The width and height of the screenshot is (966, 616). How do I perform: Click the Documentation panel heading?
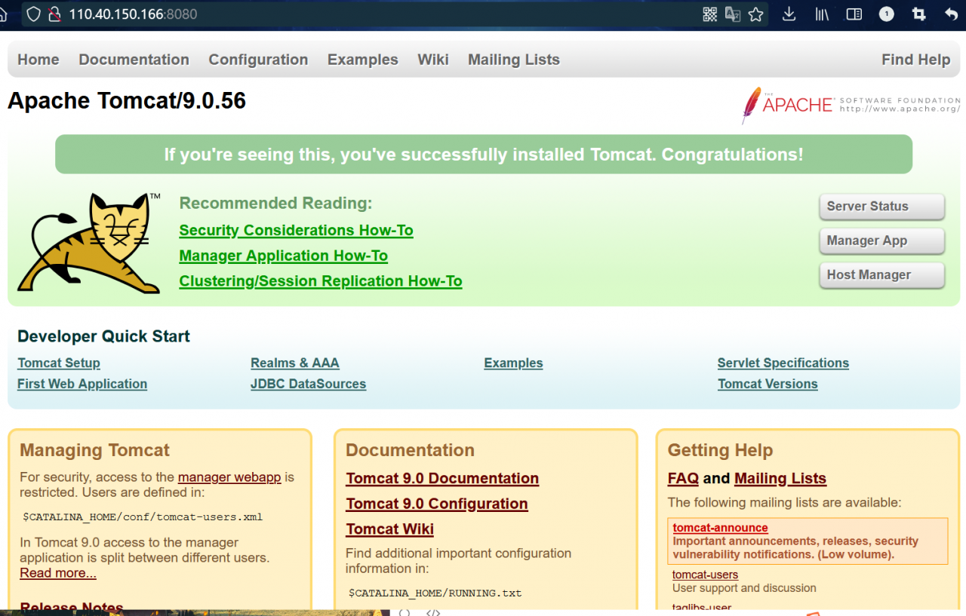tap(410, 450)
